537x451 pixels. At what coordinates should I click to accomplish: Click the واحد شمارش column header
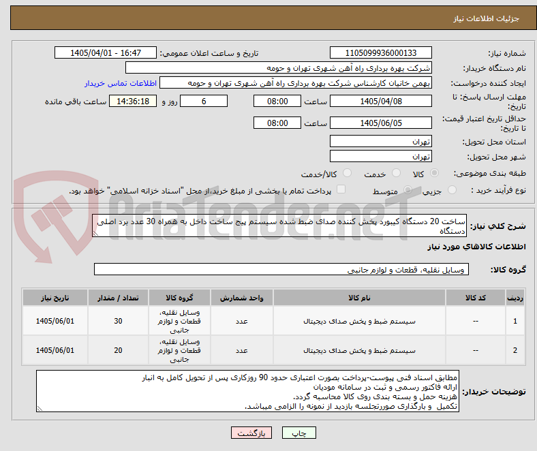pos(242,298)
